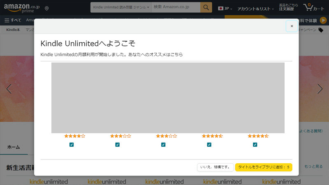Click the campaign tag icon
The height and width of the screenshot is (185, 329).
(x=321, y=30)
